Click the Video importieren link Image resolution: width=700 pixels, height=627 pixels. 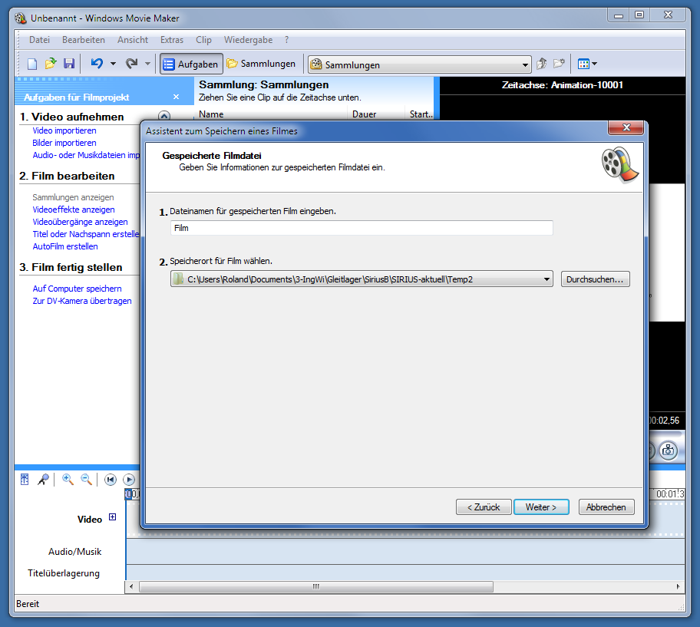64,130
